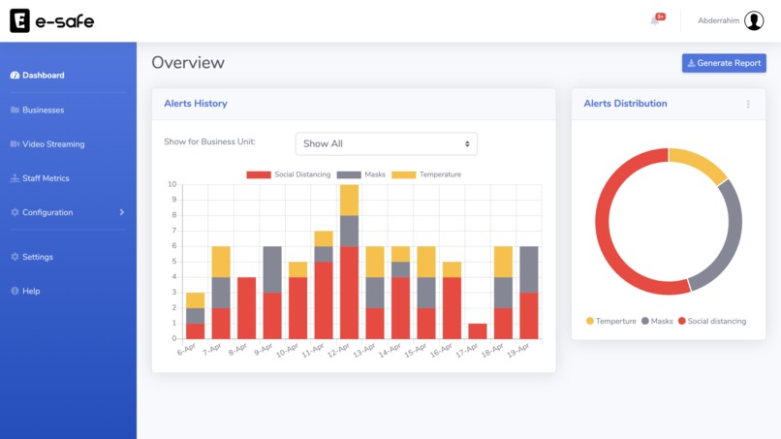Screen dimensions: 781x439
Task: Click the gray Masks legend swatch
Action: pyautogui.click(x=349, y=174)
